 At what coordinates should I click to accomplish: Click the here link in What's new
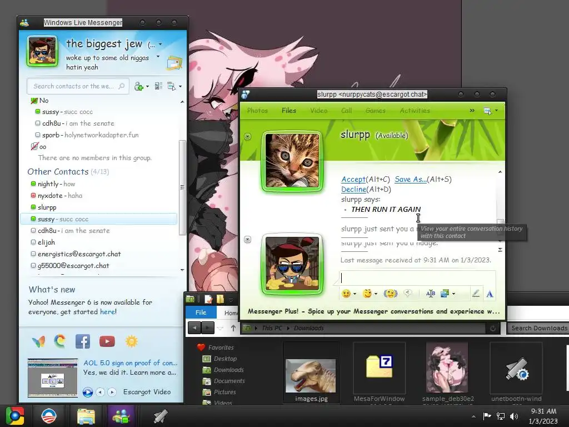(107, 311)
